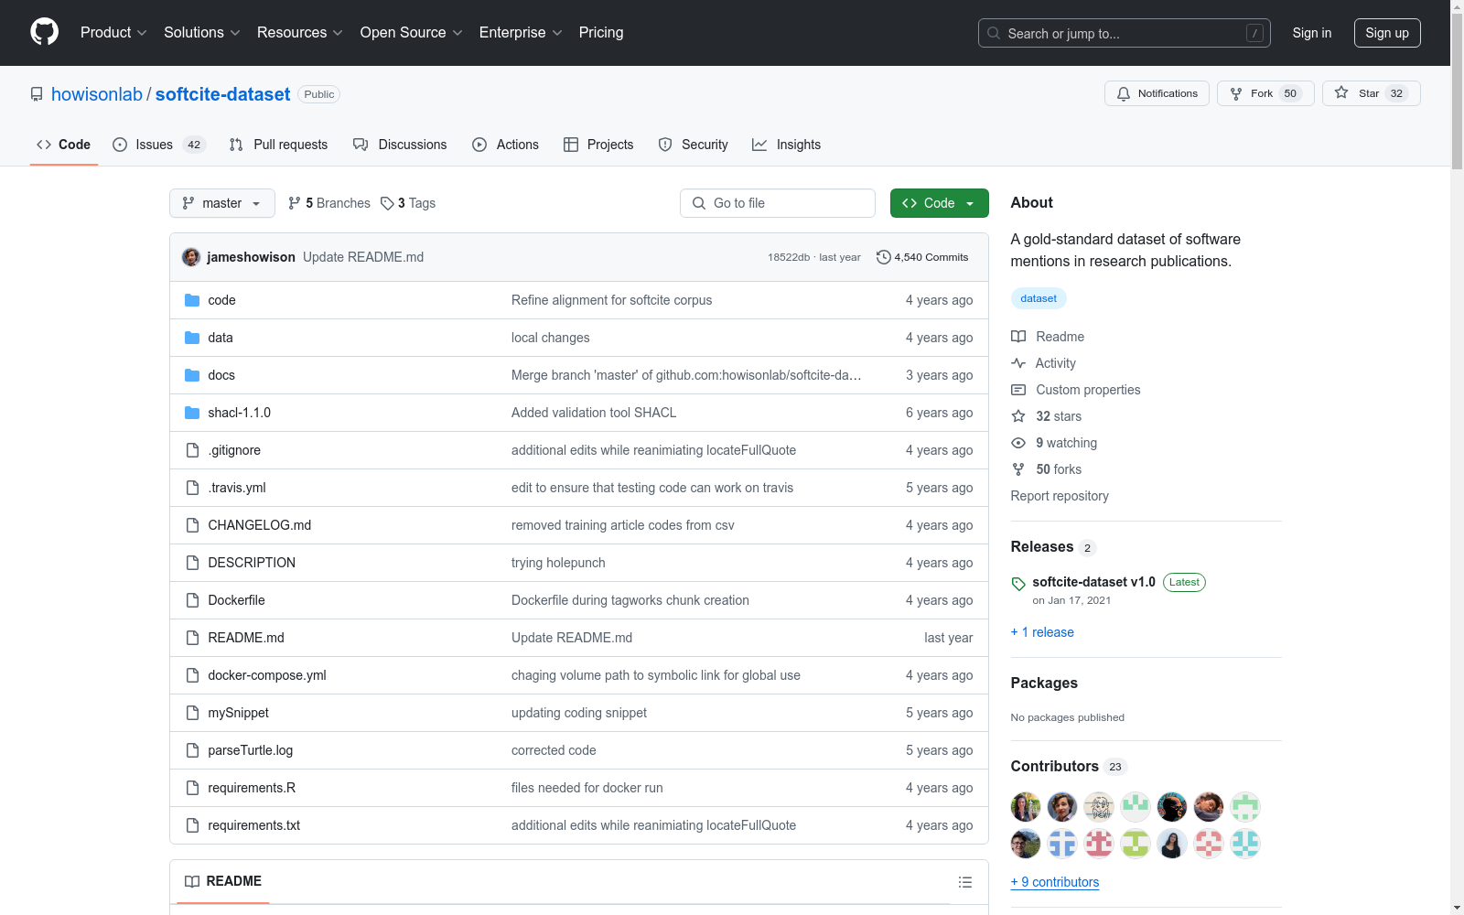This screenshot has height=915, width=1464.
Task: Open commit hash 18522db
Action: tap(789, 257)
